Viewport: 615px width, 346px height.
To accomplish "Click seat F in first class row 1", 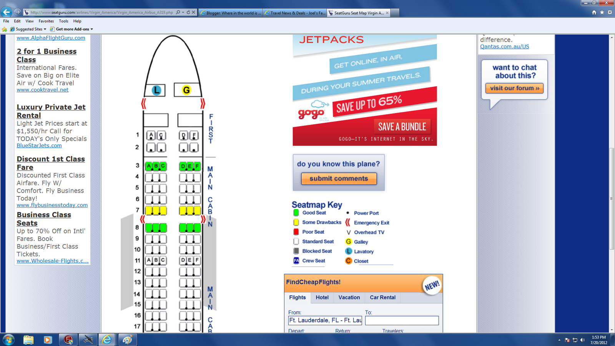I will coord(194,135).
